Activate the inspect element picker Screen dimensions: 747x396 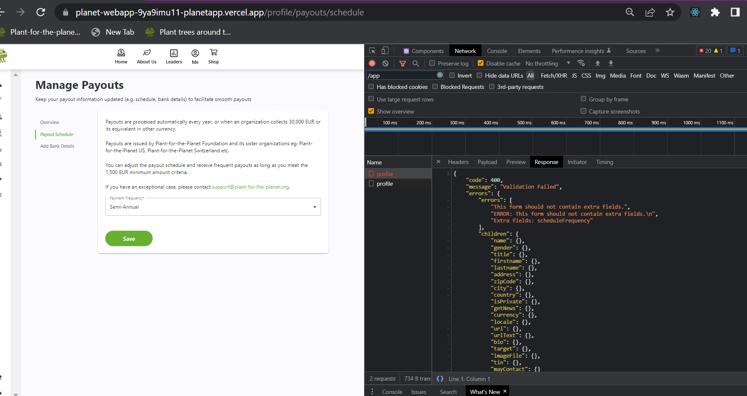pos(372,50)
